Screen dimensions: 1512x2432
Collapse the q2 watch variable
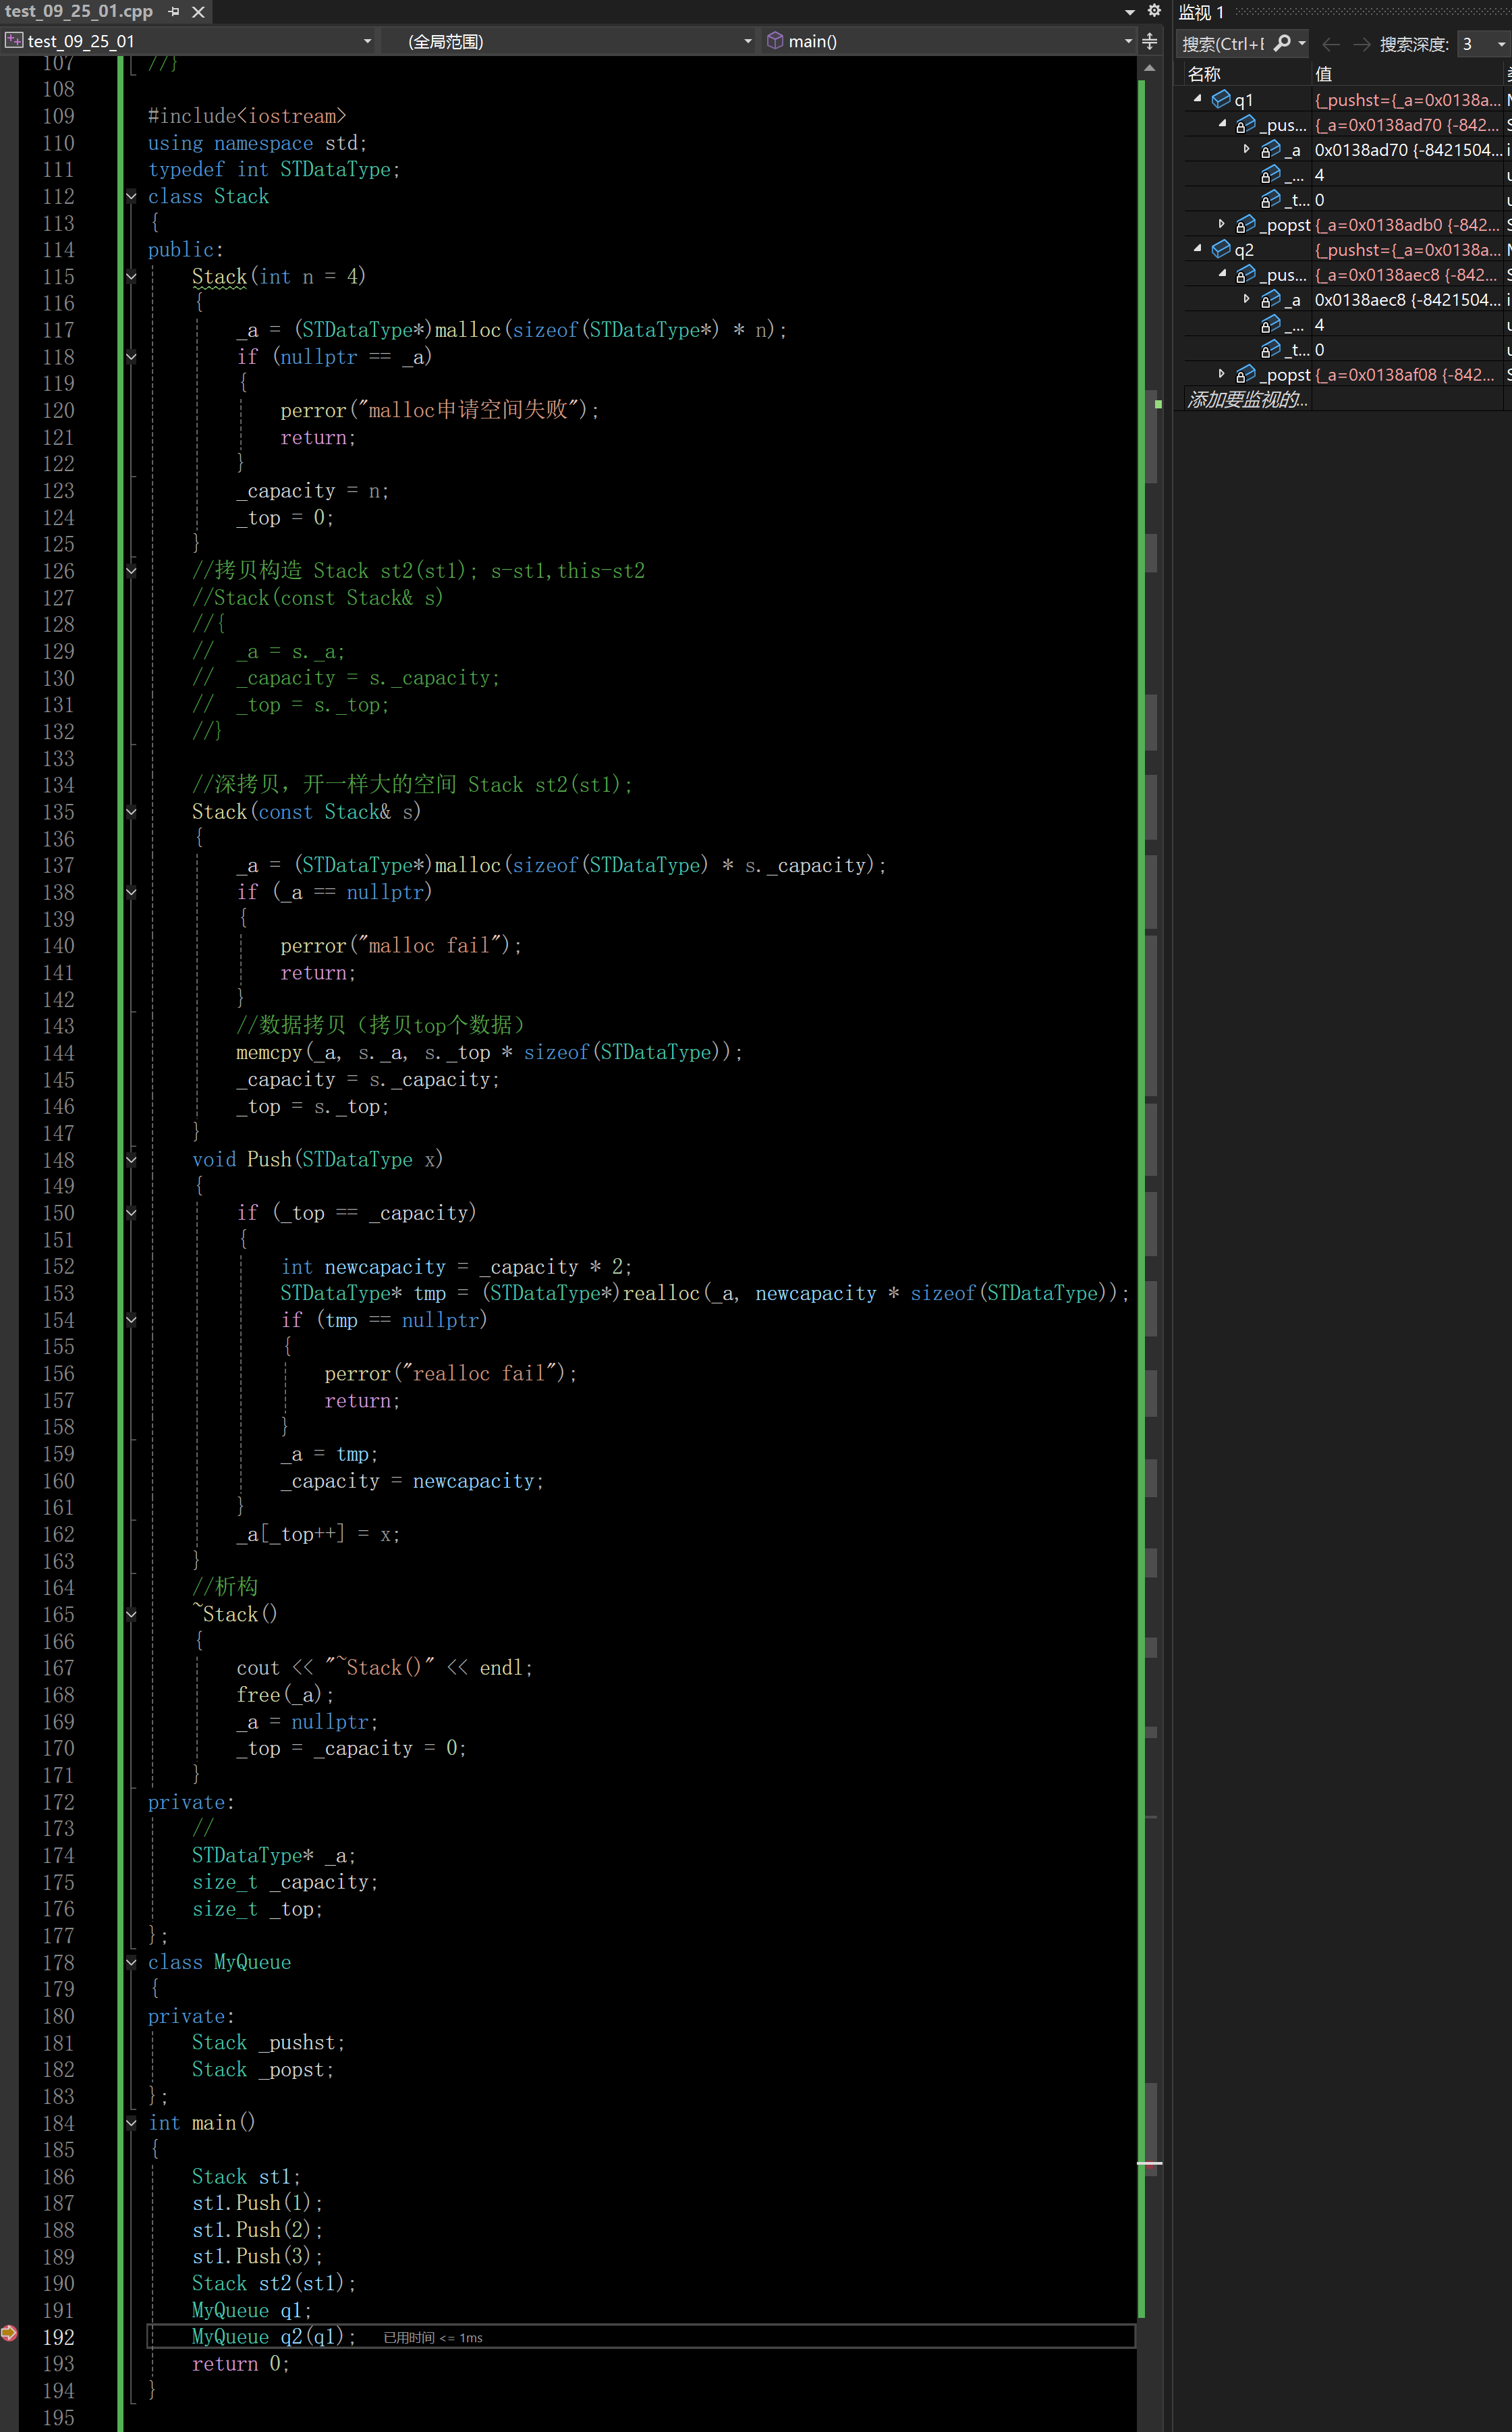point(1197,249)
